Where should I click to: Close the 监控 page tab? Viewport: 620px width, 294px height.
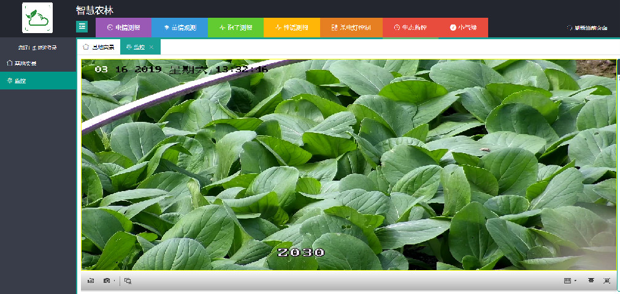coord(151,47)
